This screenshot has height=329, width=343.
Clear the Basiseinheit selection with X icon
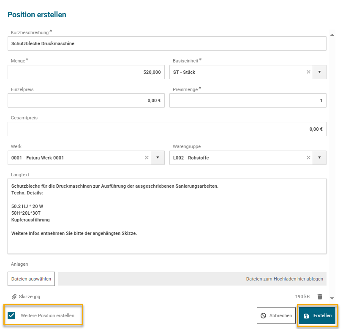click(x=308, y=72)
